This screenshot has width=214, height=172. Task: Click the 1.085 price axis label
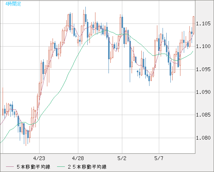click(x=203, y=115)
